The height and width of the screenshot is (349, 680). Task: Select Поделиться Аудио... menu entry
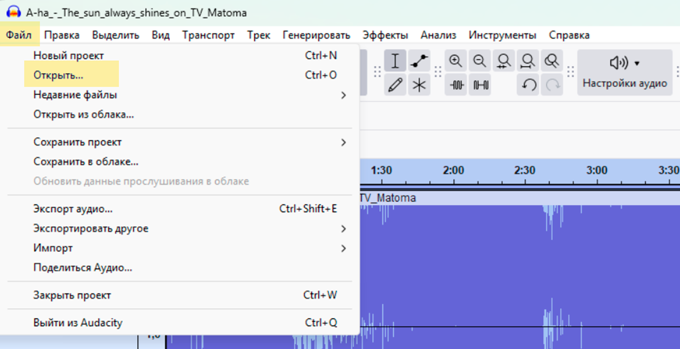(x=179, y=268)
